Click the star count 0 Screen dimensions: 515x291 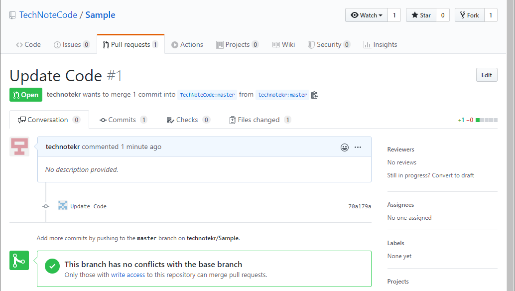pyautogui.click(x=442, y=15)
